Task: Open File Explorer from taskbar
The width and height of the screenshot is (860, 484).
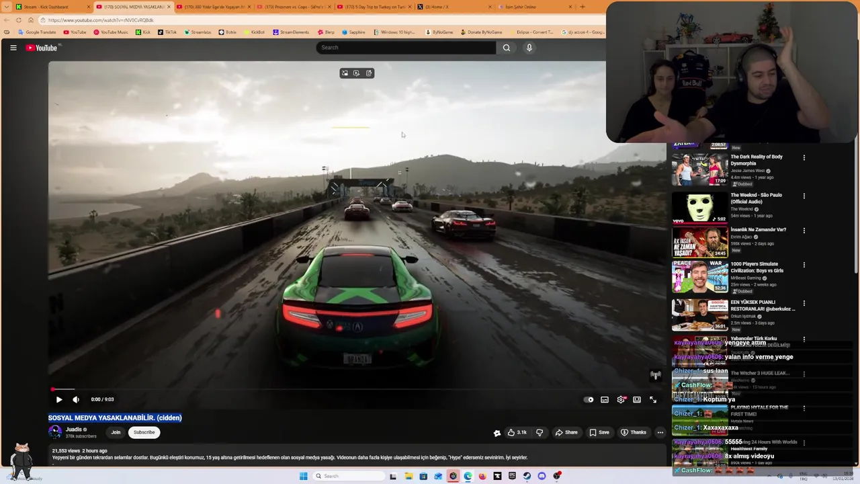Action: coord(408,476)
